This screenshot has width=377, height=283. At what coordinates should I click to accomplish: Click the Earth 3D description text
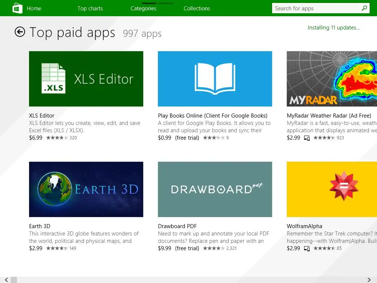84,237
